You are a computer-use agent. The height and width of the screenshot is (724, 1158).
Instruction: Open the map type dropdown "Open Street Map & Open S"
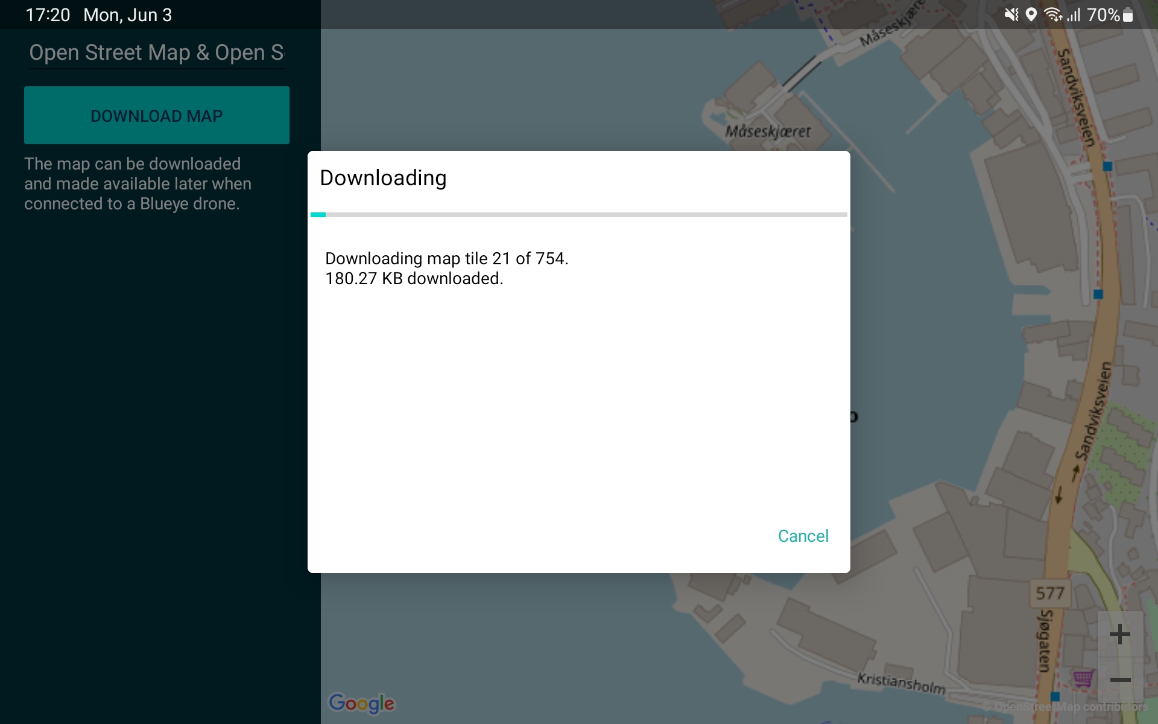(x=157, y=53)
